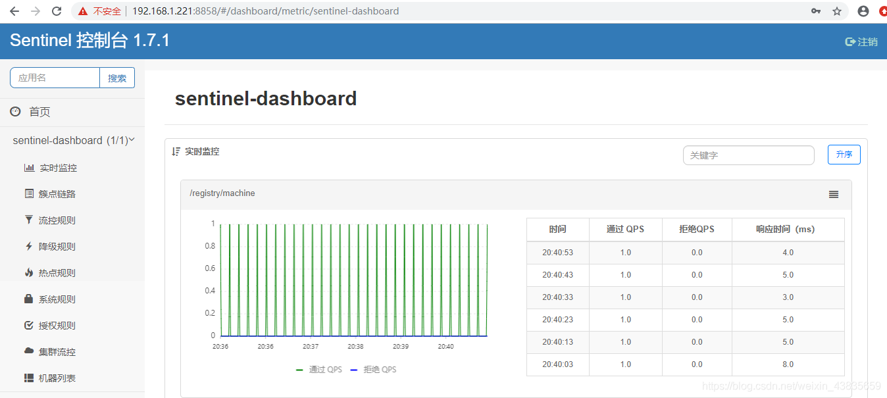The image size is (887, 398).
Task: Open the hamburger menu of /registry/machine panel
Action: pos(834,194)
